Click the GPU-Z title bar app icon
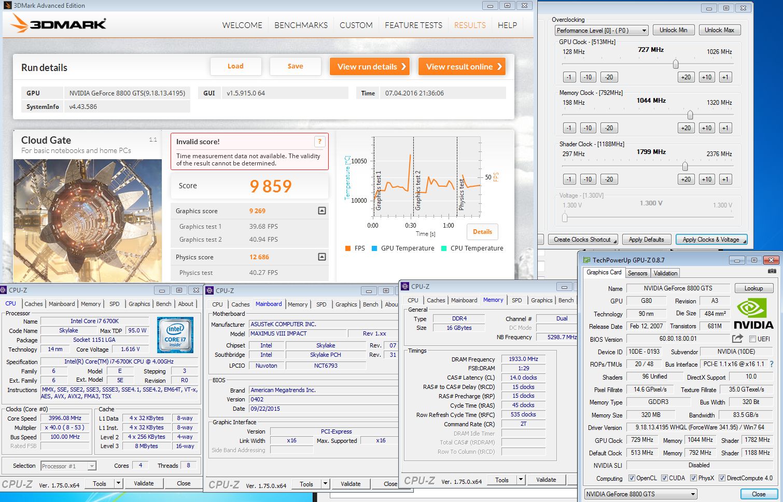783x502 pixels. pyautogui.click(x=586, y=260)
